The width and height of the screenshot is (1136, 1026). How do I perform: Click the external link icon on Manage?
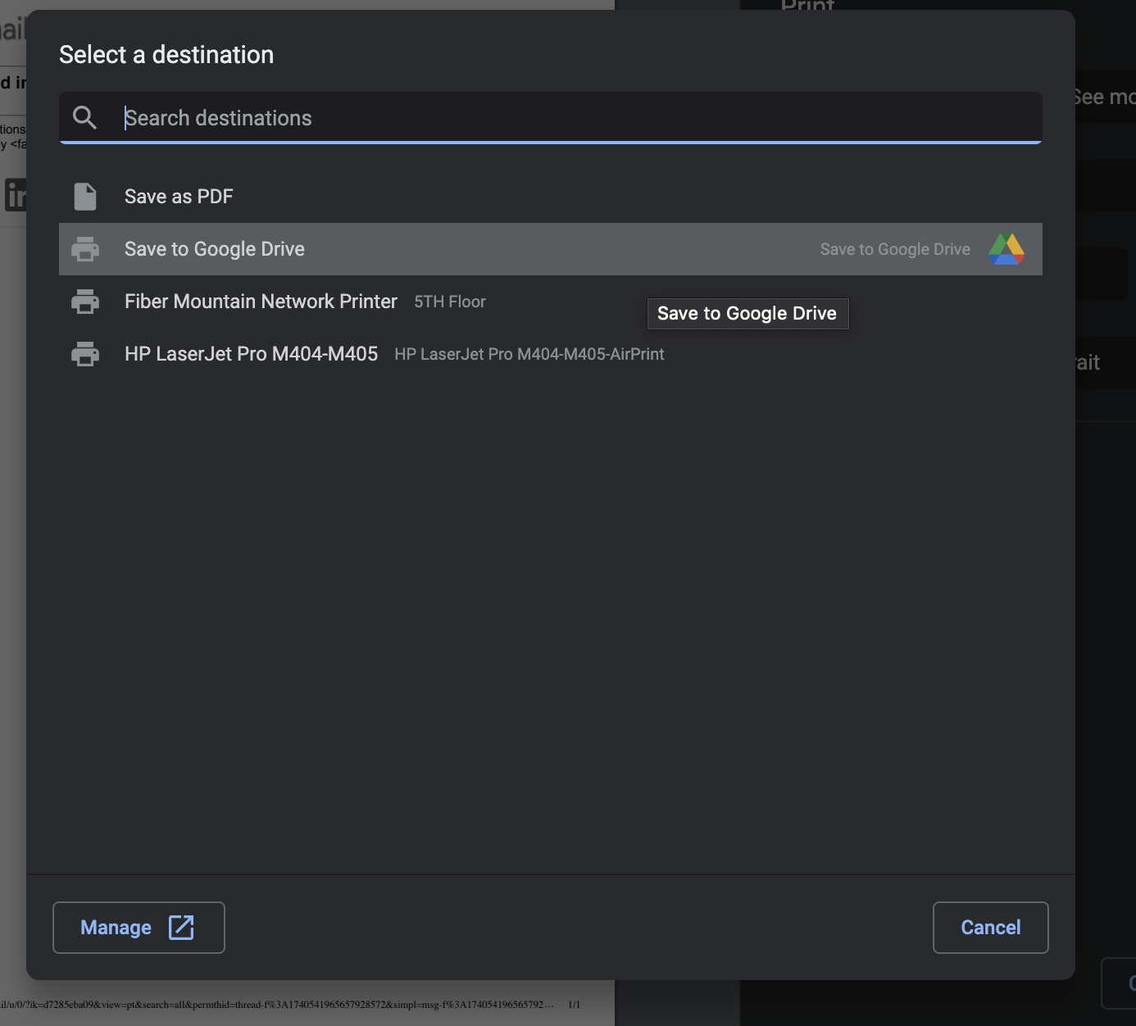181,928
